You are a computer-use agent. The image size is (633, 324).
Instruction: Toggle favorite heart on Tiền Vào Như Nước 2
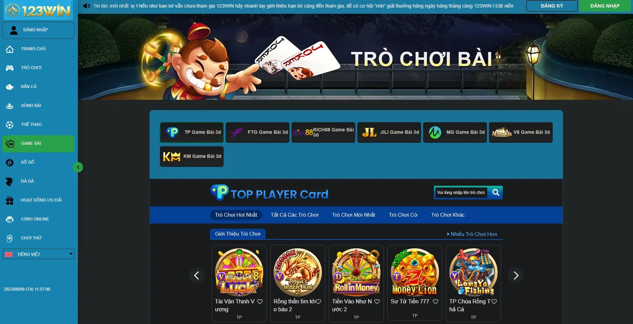(377, 302)
